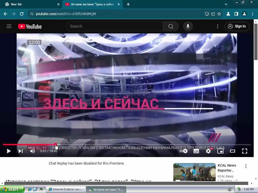258x193 pixels.
Task: Select the История заставок YouTube tab
Action: tap(92, 4)
